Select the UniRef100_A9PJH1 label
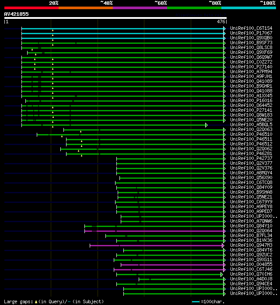This screenshot has width=280, height=305. (251, 77)
